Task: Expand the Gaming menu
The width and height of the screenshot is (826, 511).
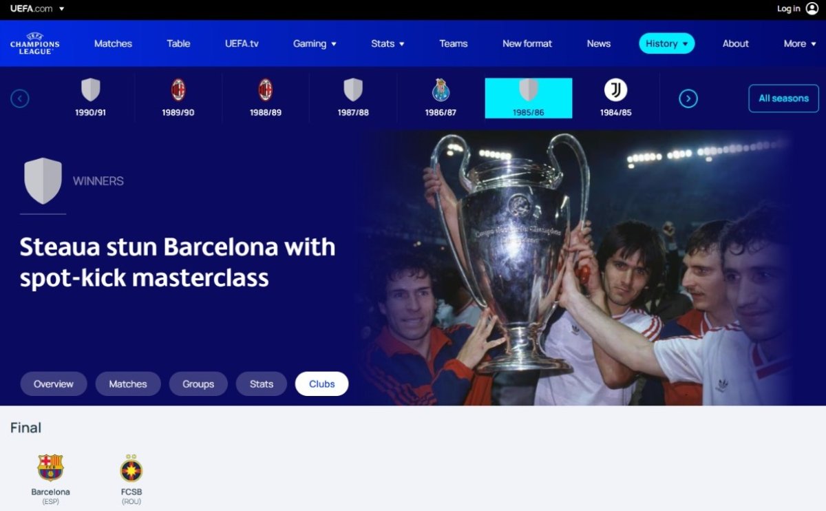Action: pos(315,43)
